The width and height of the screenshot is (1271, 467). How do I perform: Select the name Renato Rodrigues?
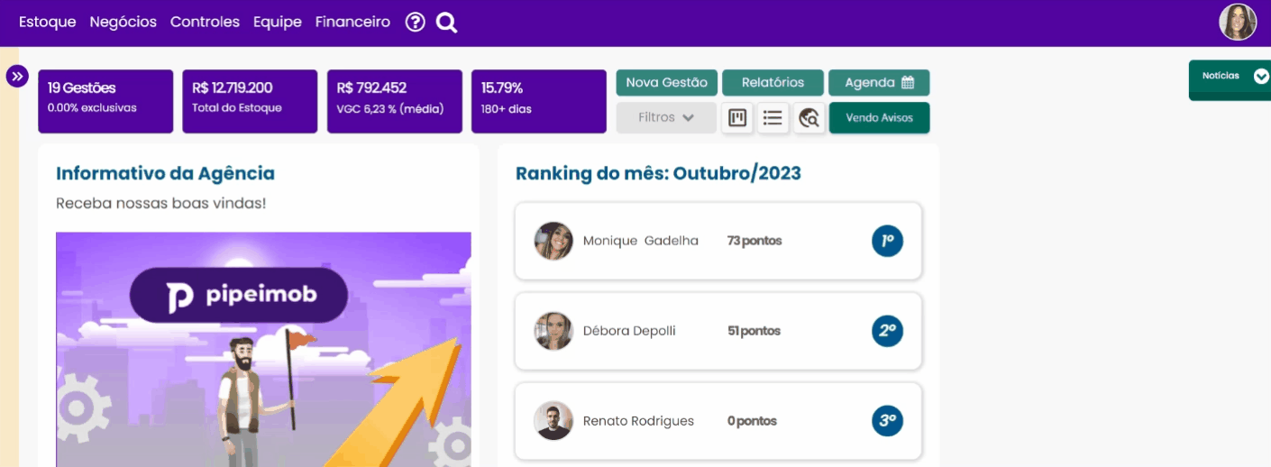pyautogui.click(x=639, y=421)
